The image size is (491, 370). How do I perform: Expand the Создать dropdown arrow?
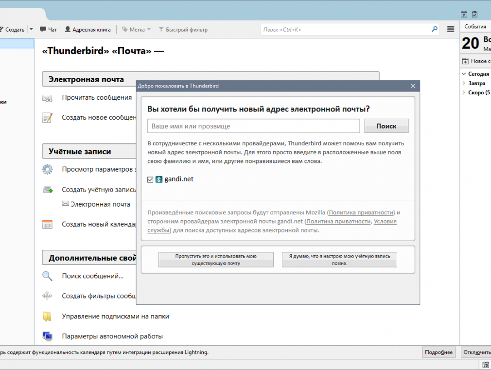[x=31, y=30]
